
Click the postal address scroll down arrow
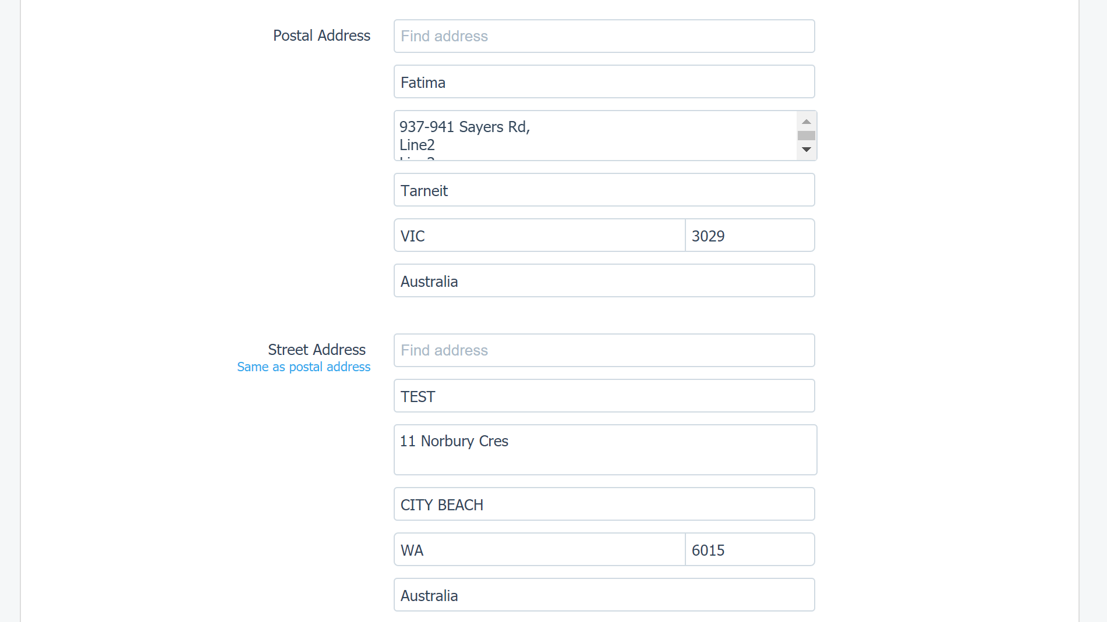[x=807, y=150]
